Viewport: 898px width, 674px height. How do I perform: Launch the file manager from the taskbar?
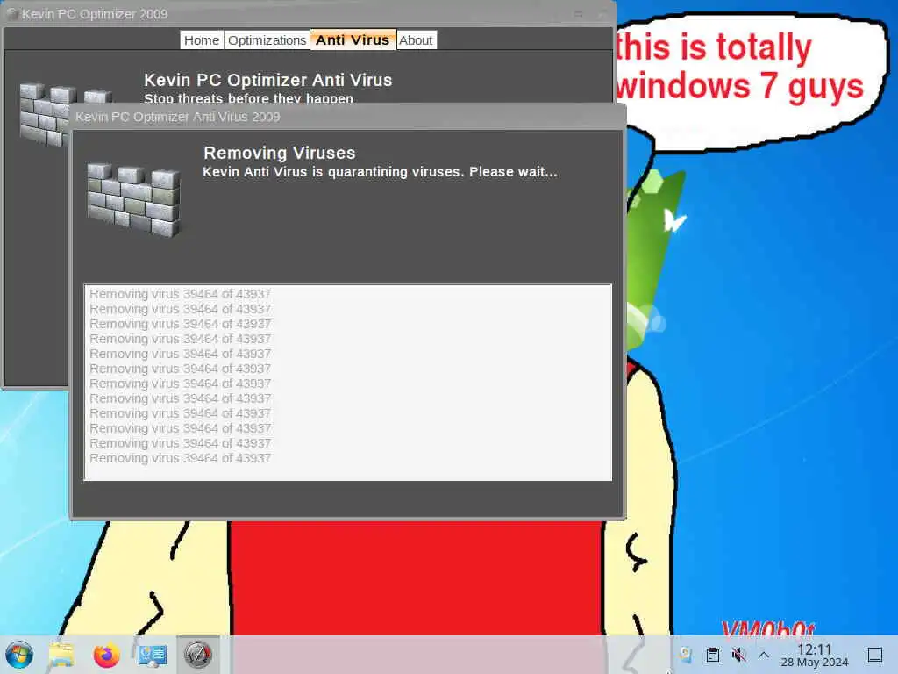click(61, 655)
